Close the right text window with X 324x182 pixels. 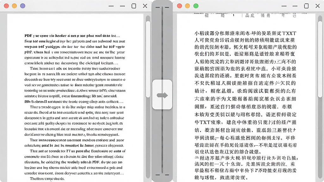pos(318,6)
